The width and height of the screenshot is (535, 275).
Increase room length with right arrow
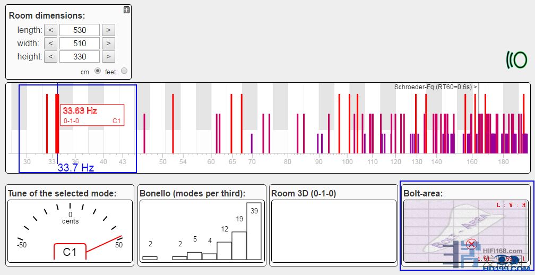[x=108, y=30]
